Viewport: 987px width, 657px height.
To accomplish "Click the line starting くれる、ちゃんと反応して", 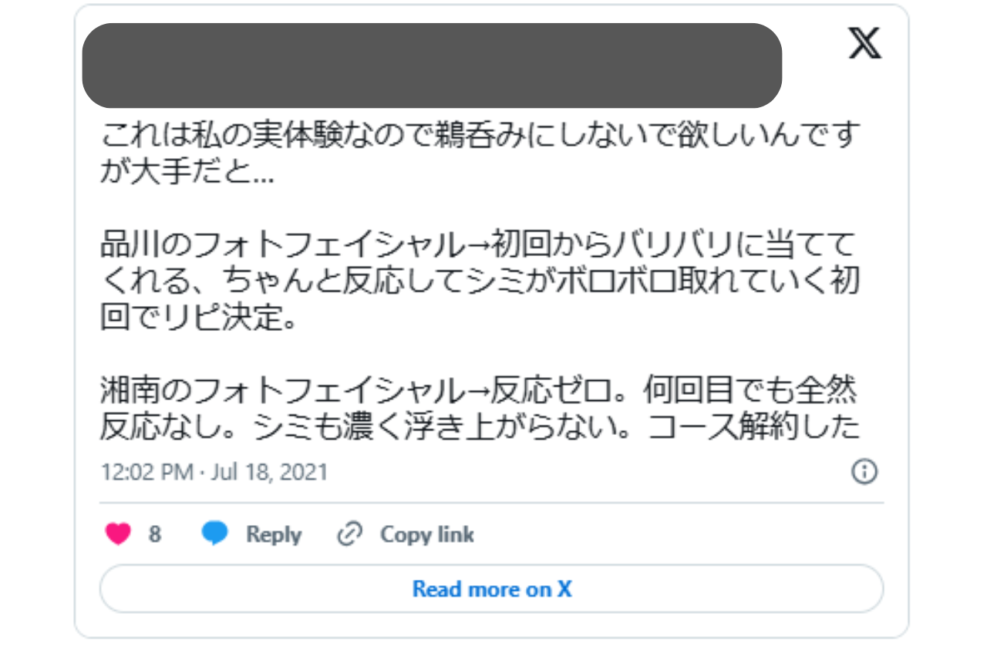I will coord(480,281).
